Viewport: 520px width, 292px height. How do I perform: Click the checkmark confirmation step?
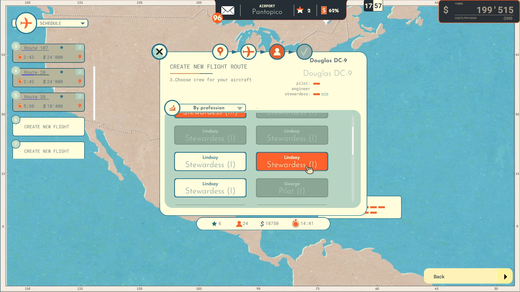coord(304,51)
